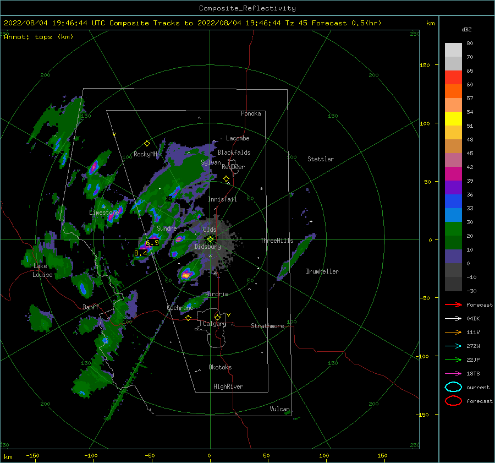The image size is (495, 463).
Task: Click the RockyMH label
Action: pyautogui.click(x=145, y=154)
